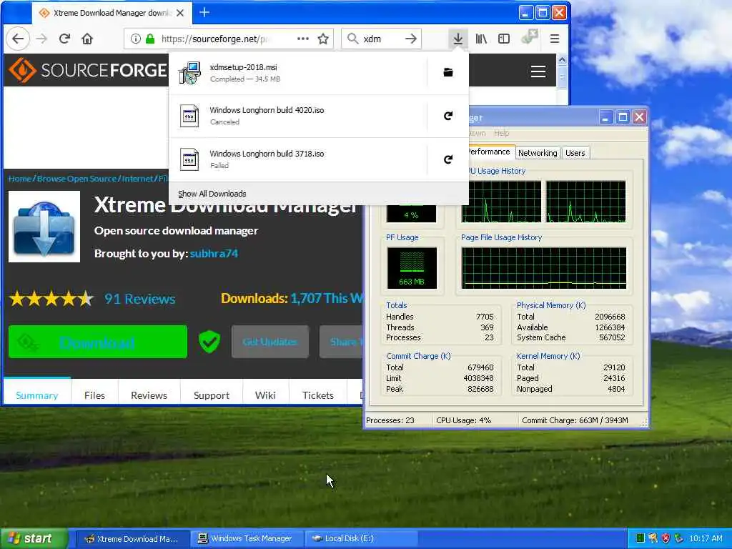Image resolution: width=732 pixels, height=549 pixels.
Task: Click the PF Usage 663 MB meter
Action: pos(412,268)
